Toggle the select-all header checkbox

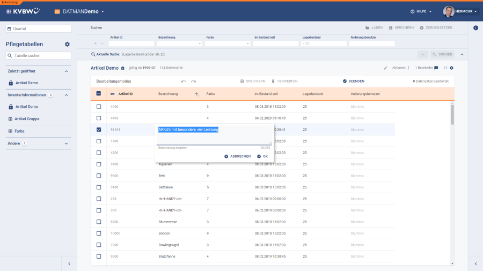(98, 94)
